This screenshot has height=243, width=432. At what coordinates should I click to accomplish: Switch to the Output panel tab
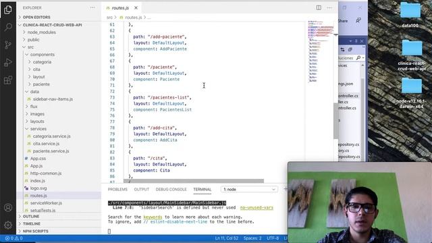click(142, 190)
